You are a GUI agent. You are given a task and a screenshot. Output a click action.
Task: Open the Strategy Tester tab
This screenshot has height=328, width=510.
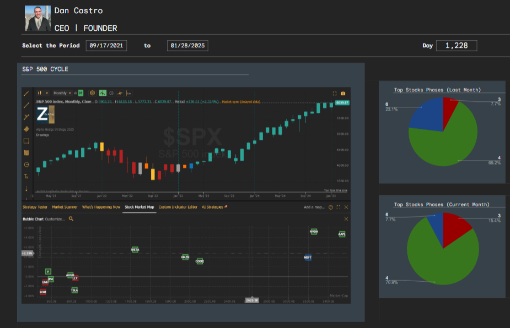pyautogui.click(x=35, y=207)
